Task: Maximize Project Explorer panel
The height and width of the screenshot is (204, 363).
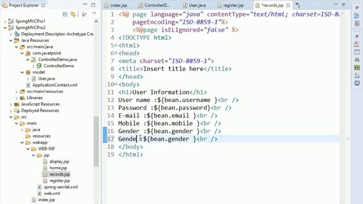Action: point(93,5)
